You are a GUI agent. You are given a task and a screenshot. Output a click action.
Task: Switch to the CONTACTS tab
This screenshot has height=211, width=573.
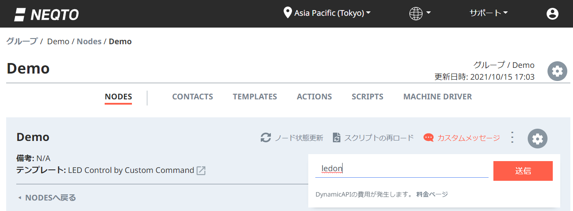(193, 97)
